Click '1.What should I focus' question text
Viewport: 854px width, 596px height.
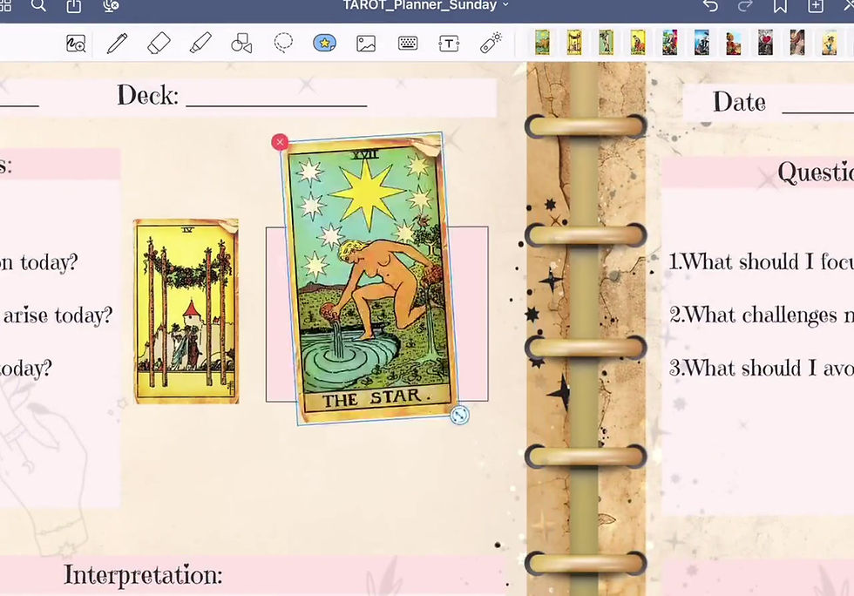pos(761,262)
